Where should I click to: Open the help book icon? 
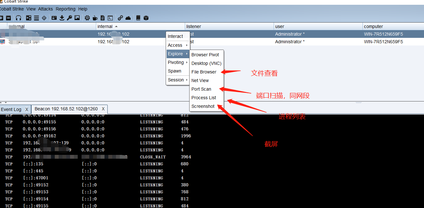pyautogui.click(x=138, y=18)
